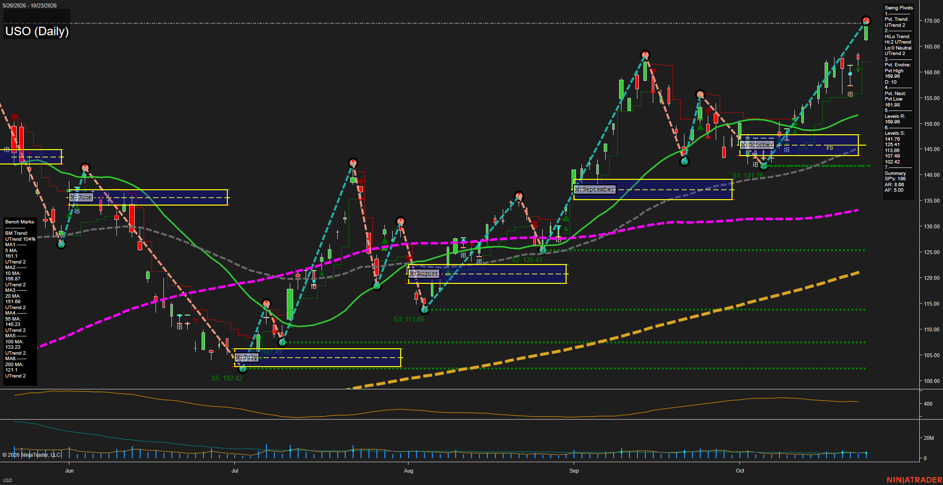Click AF: 5.00 in the Summary section
The height and width of the screenshot is (485, 943).
[894, 190]
